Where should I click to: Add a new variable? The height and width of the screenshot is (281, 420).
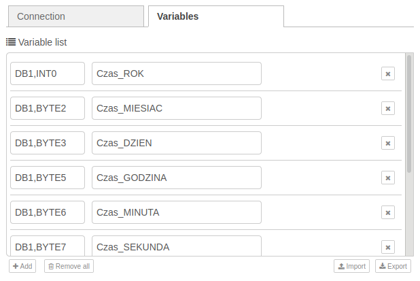coord(22,266)
